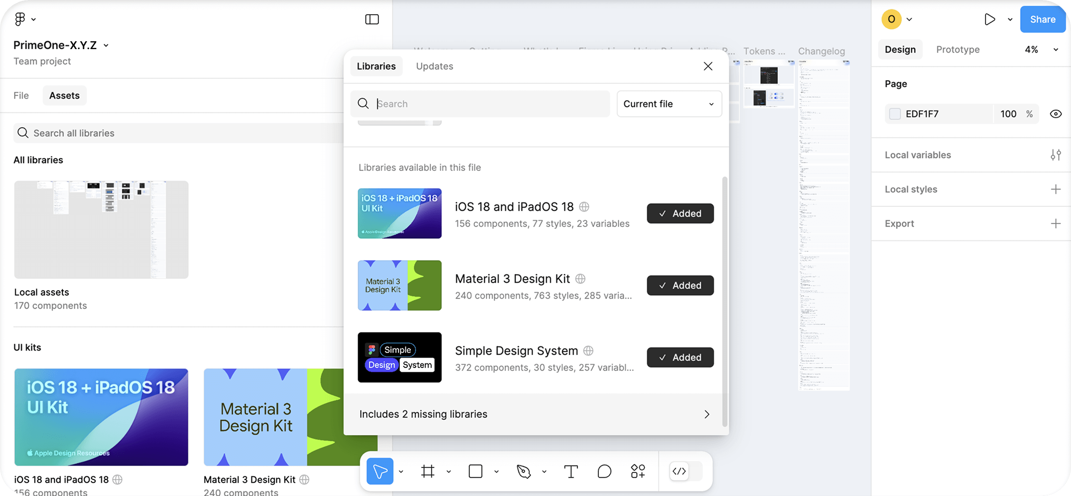Viewport: 1071px width, 496px height.
Task: Toggle page background visibility eye
Action: point(1056,114)
